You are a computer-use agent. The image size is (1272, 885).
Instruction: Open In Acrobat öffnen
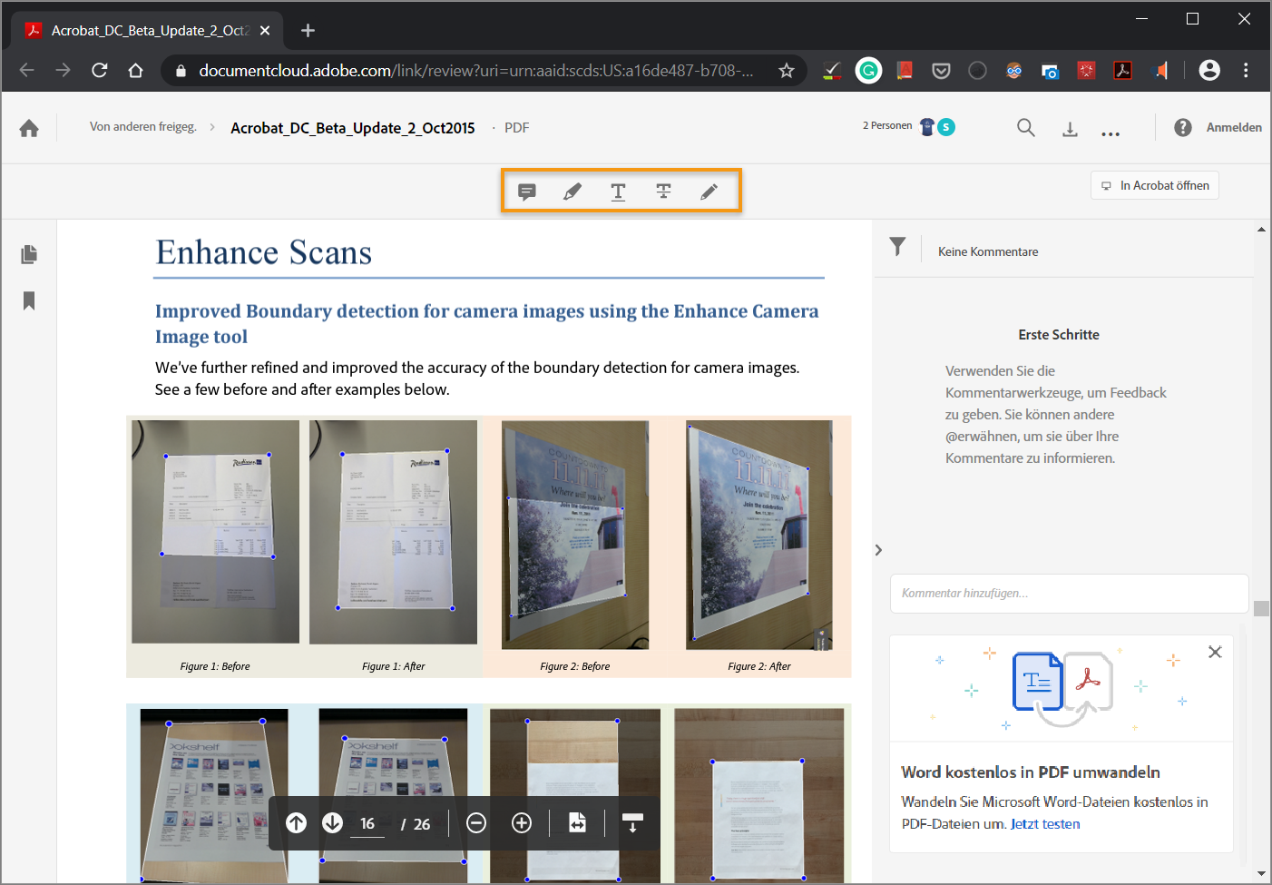pyautogui.click(x=1154, y=185)
